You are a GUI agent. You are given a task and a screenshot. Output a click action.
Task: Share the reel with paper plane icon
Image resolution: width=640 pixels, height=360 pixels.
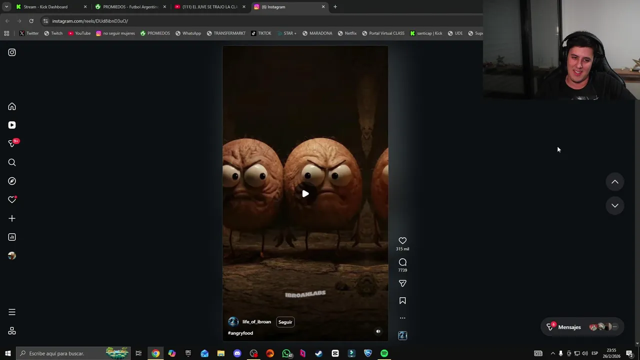pyautogui.click(x=402, y=283)
